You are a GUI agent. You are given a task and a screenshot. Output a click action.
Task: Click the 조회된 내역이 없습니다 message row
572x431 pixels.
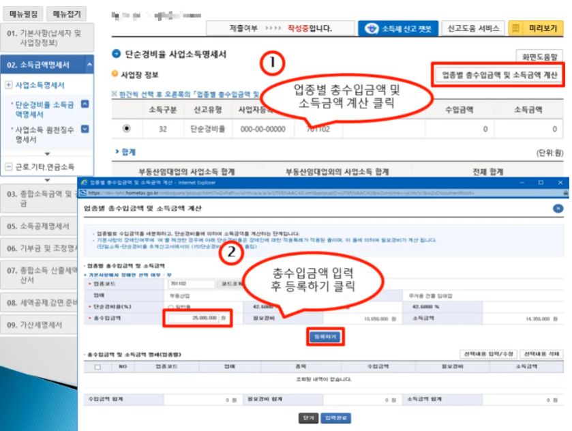point(324,379)
